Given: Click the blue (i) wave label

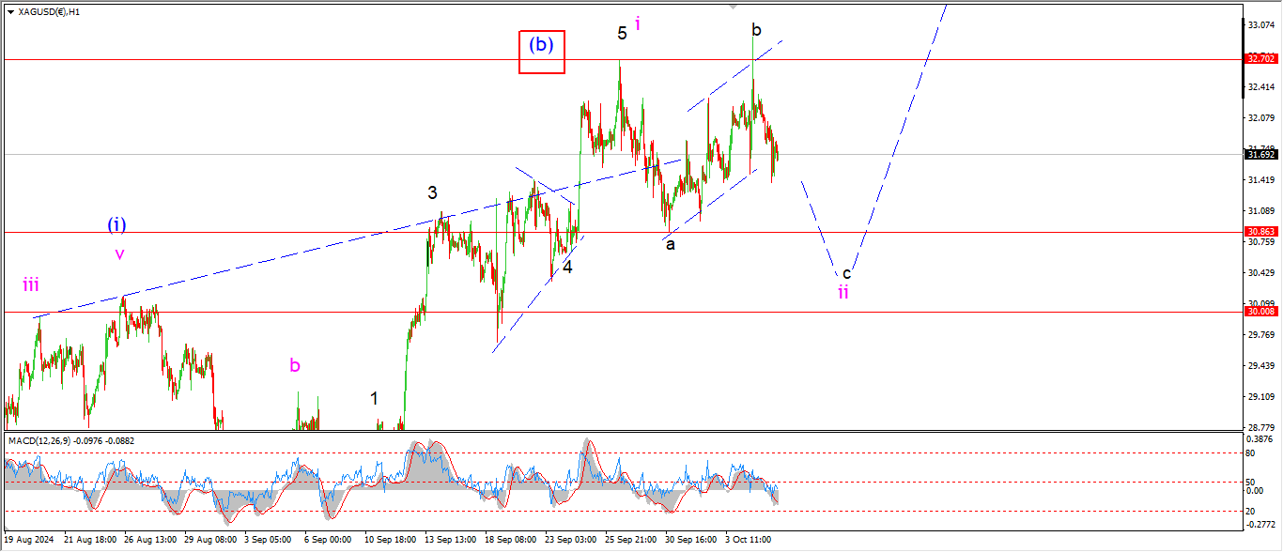Looking at the screenshot, I should pyautogui.click(x=116, y=225).
